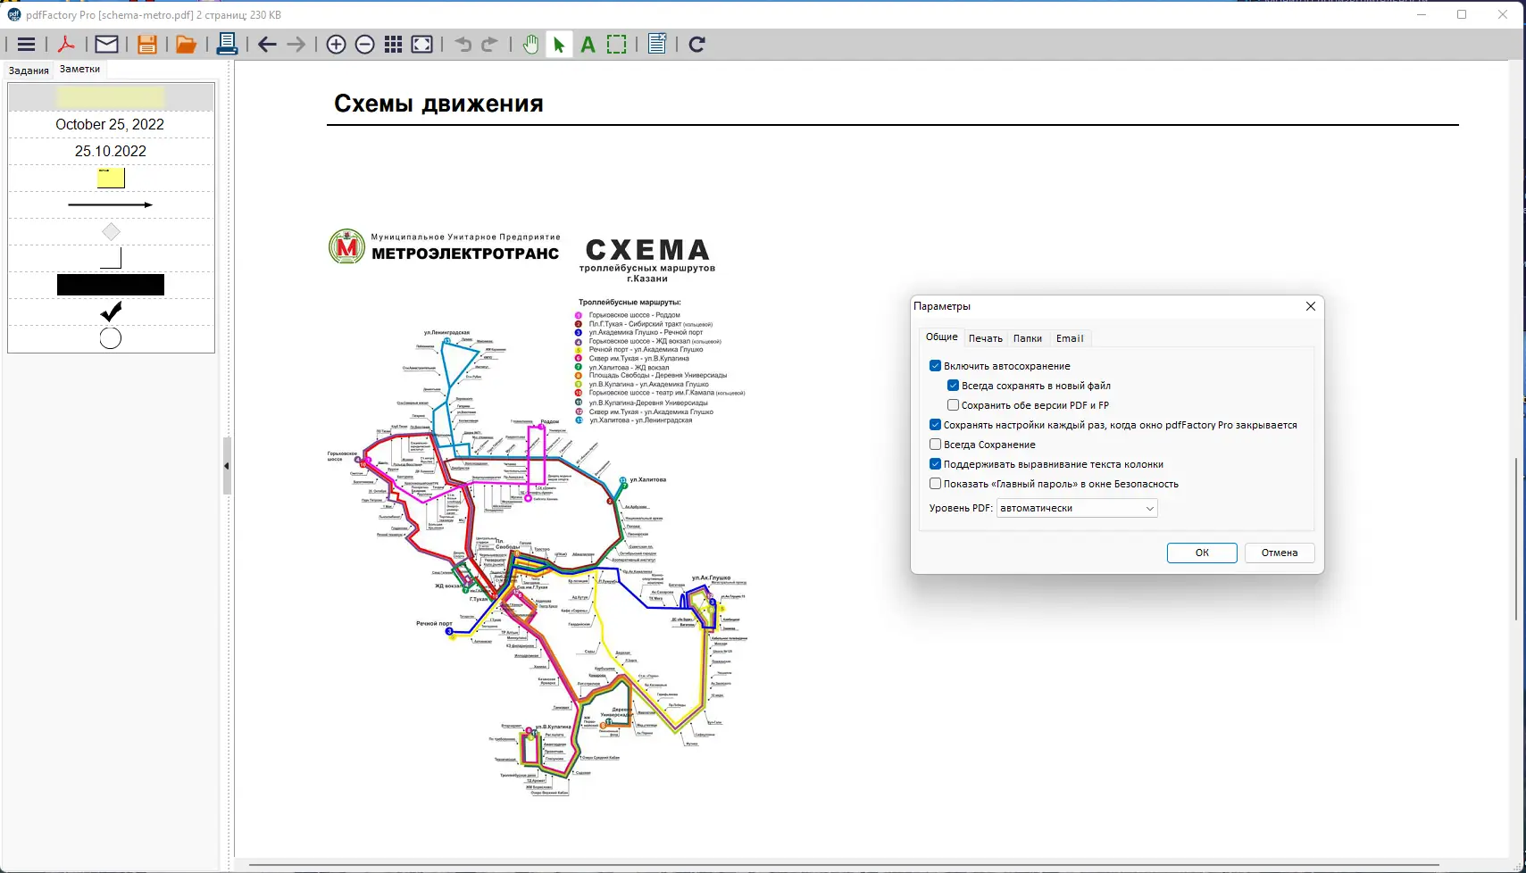Select the dashed rectangle snapshot tool
The height and width of the screenshot is (873, 1526).
point(617,45)
